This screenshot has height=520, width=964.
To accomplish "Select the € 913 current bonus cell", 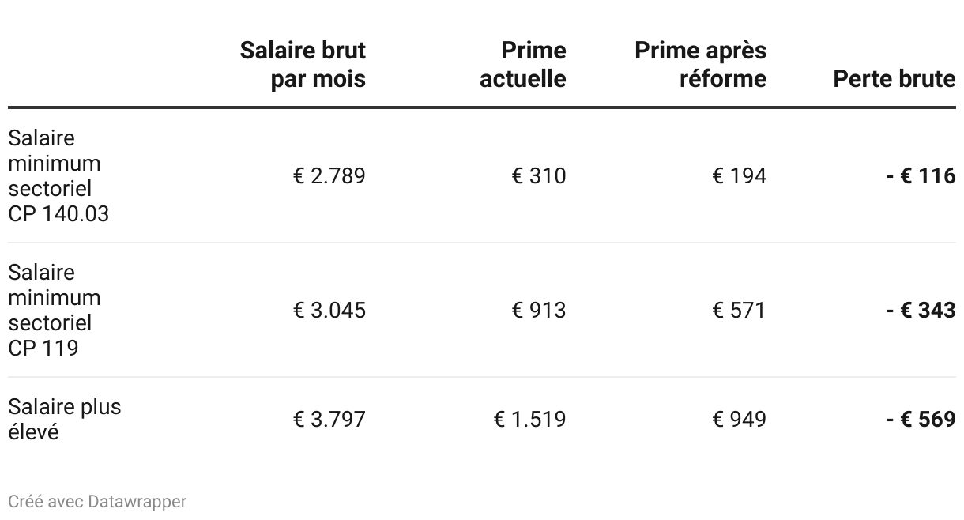I will pos(539,310).
